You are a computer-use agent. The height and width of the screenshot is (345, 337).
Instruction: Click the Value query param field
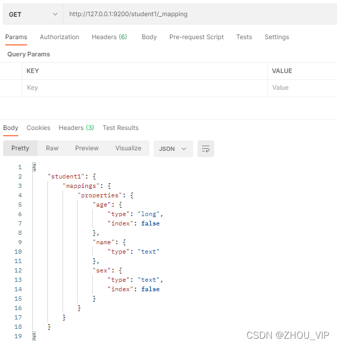(x=302, y=88)
